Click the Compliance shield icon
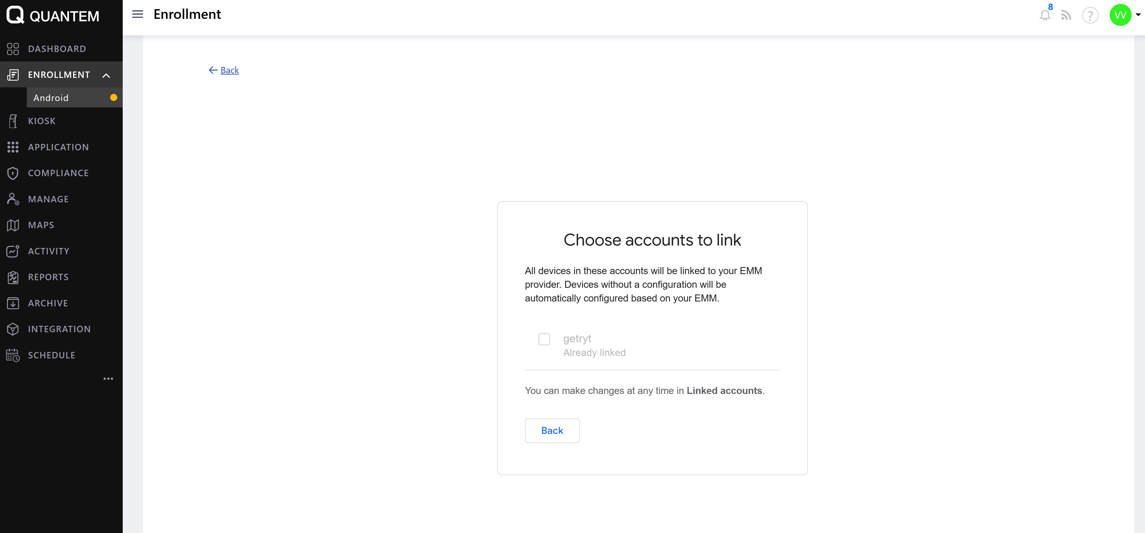 point(13,173)
